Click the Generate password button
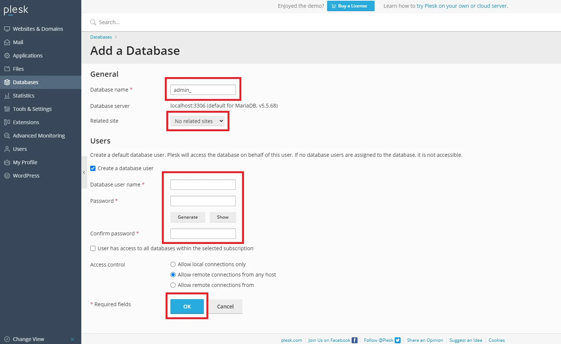Screen dimensions: 561x344 pyautogui.click(x=187, y=217)
